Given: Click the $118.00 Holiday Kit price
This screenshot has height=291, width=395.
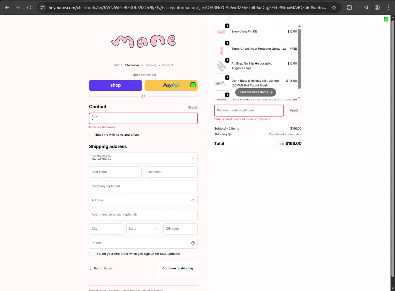Looking at the screenshot, I should coord(292,81).
